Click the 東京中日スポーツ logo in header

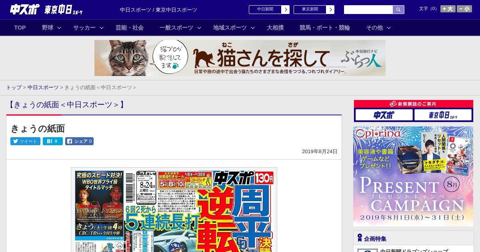coord(64,10)
